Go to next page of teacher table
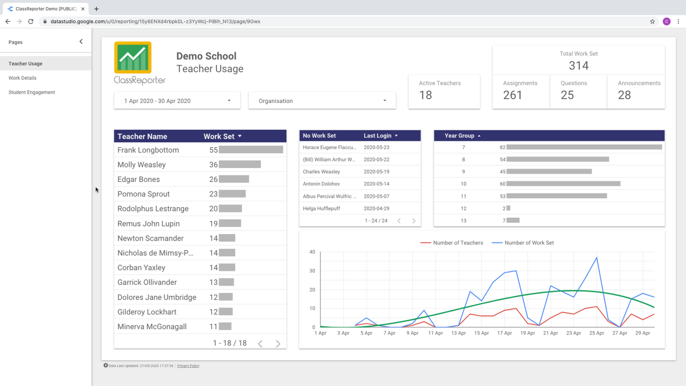686x386 pixels. [278, 343]
